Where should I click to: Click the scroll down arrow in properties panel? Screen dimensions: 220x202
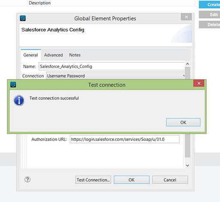tap(187, 165)
